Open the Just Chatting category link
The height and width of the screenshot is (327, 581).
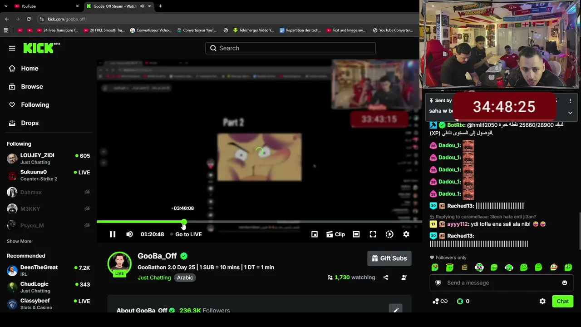[154, 277]
